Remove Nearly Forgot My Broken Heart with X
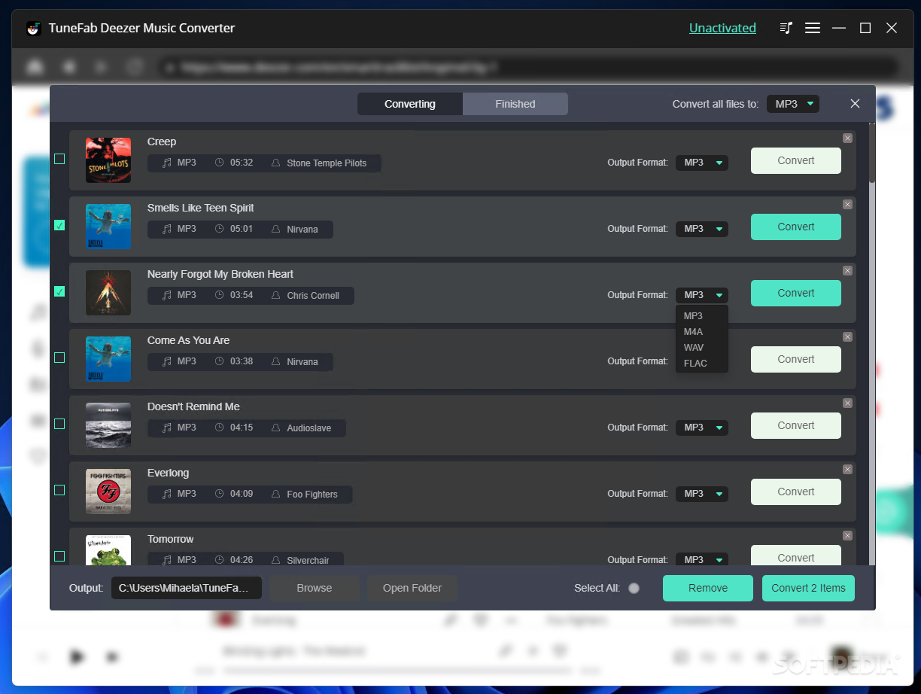Screen dimensions: 921x694 (x=847, y=270)
